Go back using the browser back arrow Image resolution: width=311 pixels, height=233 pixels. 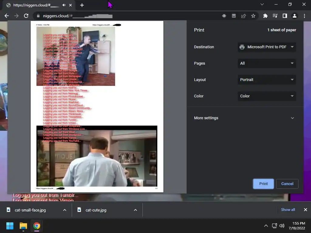7,16
